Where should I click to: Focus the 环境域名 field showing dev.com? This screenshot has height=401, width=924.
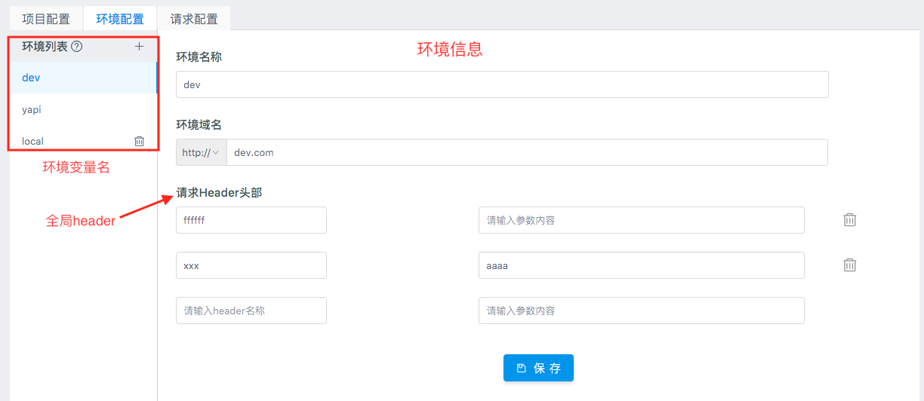tap(526, 152)
